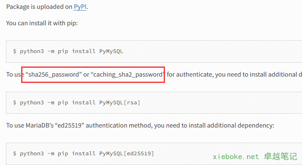The height and width of the screenshot is (165, 302).
Task: Click the 卓越笔记 watermark label
Action: click(280, 157)
